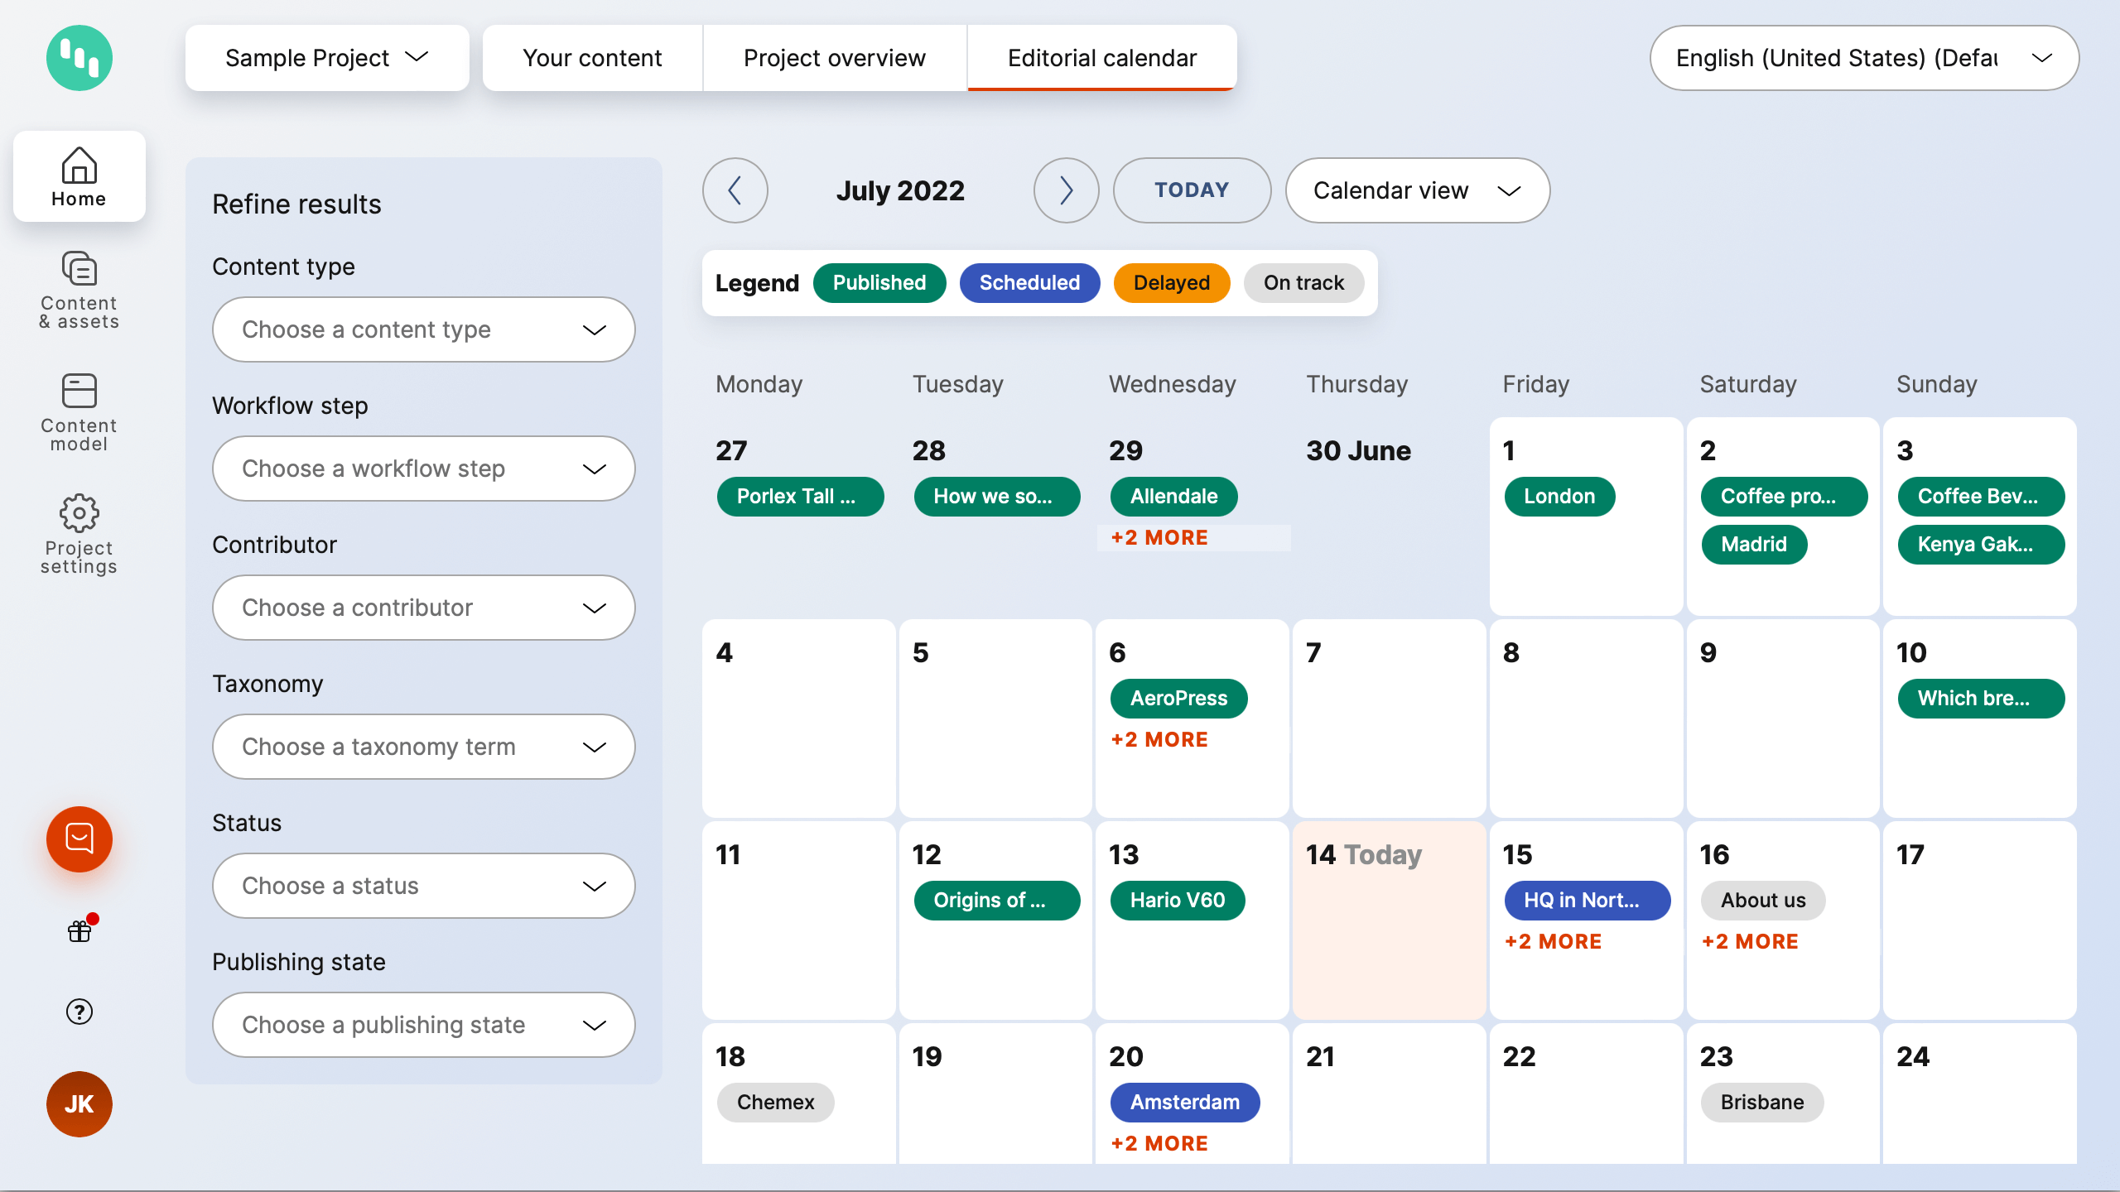The height and width of the screenshot is (1192, 2120).
Task: Go to previous month arrow
Action: point(735,190)
